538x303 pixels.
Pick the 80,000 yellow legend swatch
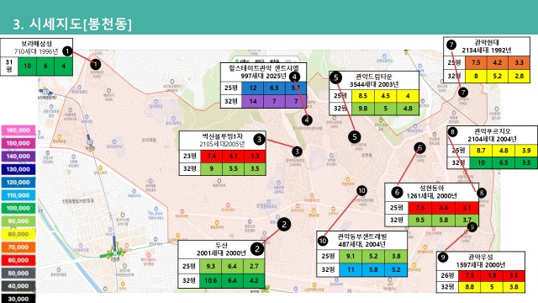click(18, 234)
